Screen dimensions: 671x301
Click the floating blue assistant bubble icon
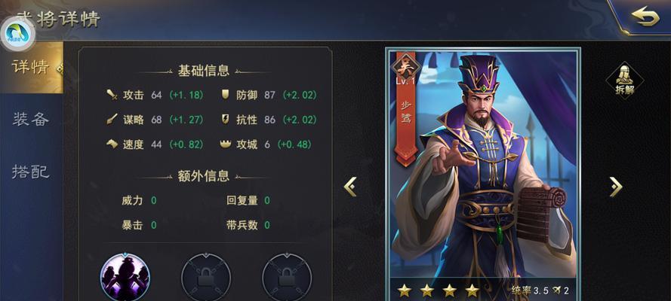pyautogui.click(x=17, y=35)
